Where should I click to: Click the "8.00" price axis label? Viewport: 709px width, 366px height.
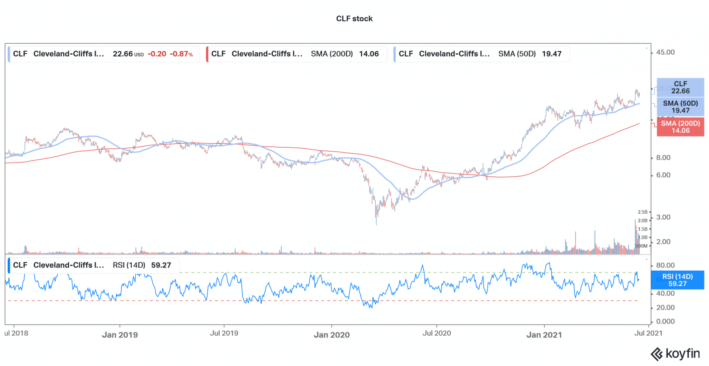coord(663,158)
